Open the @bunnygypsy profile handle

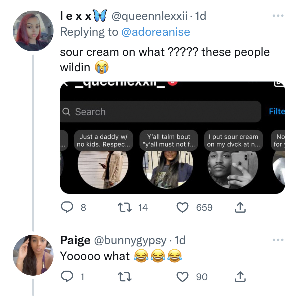pos(130,240)
